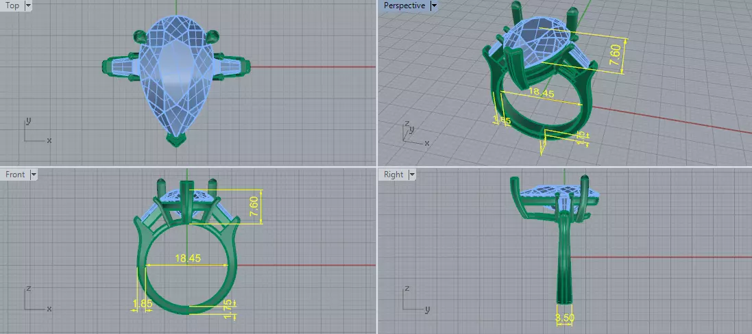Activate the Top viewport title label
Image resolution: width=752 pixels, height=334 pixels.
point(12,5)
